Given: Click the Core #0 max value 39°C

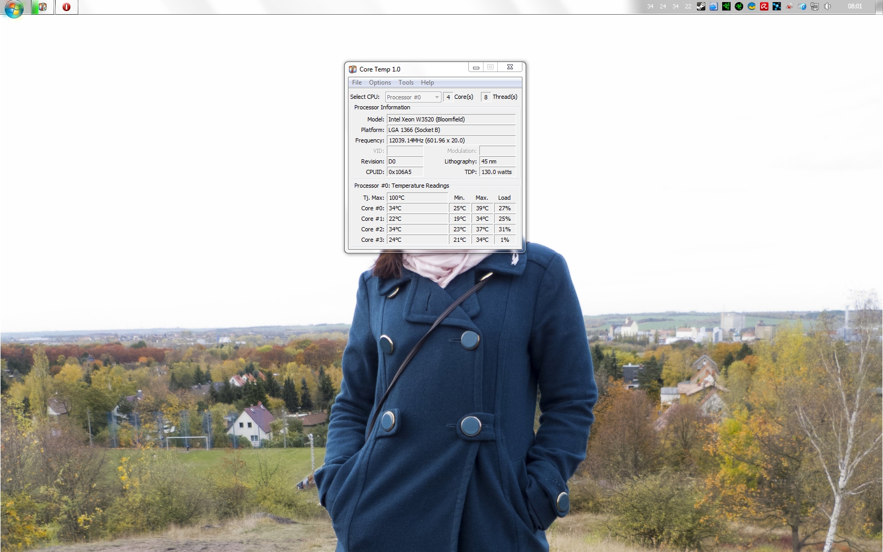Looking at the screenshot, I should pyautogui.click(x=482, y=208).
